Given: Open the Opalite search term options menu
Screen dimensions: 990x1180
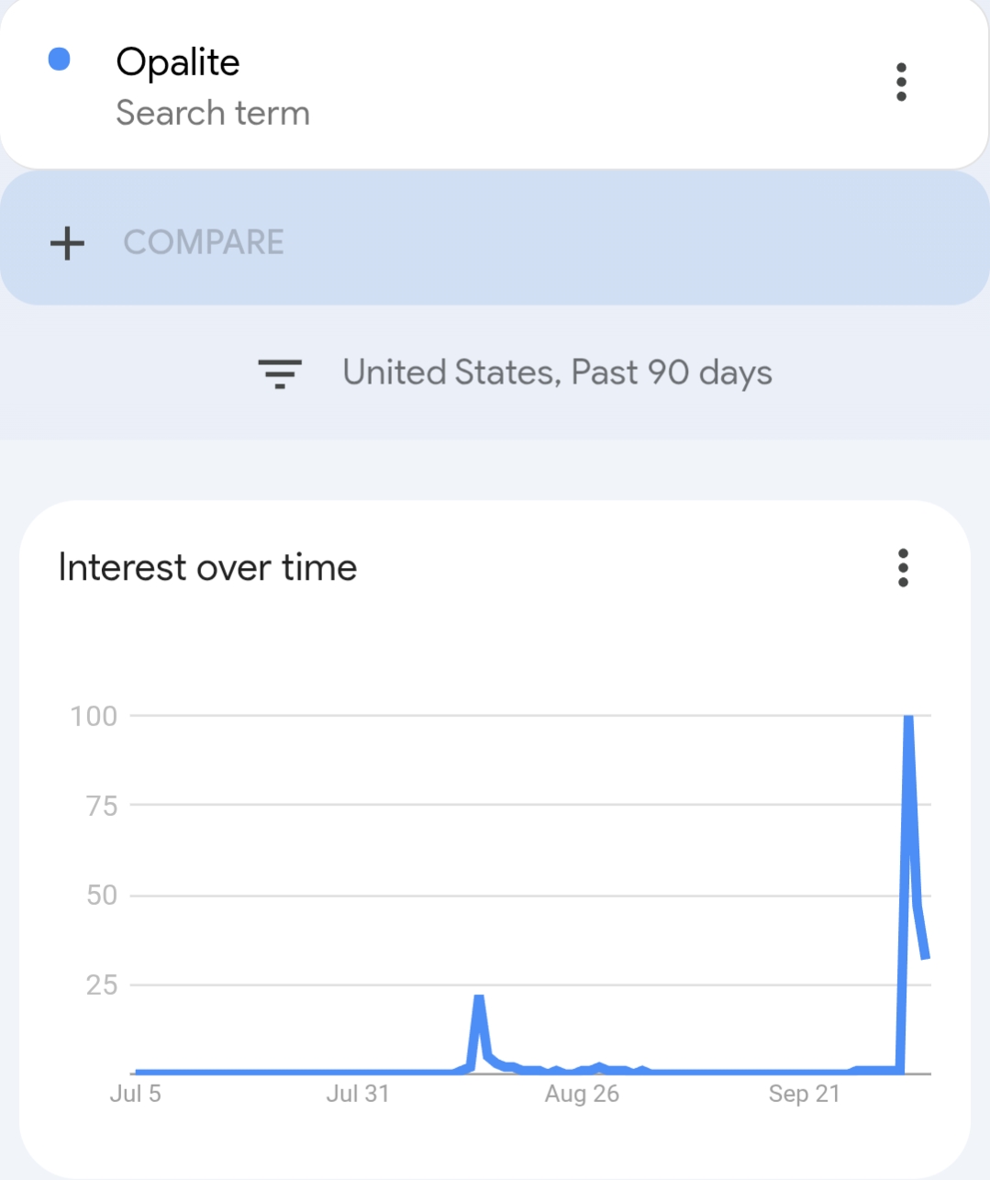Looking at the screenshot, I should click(901, 83).
